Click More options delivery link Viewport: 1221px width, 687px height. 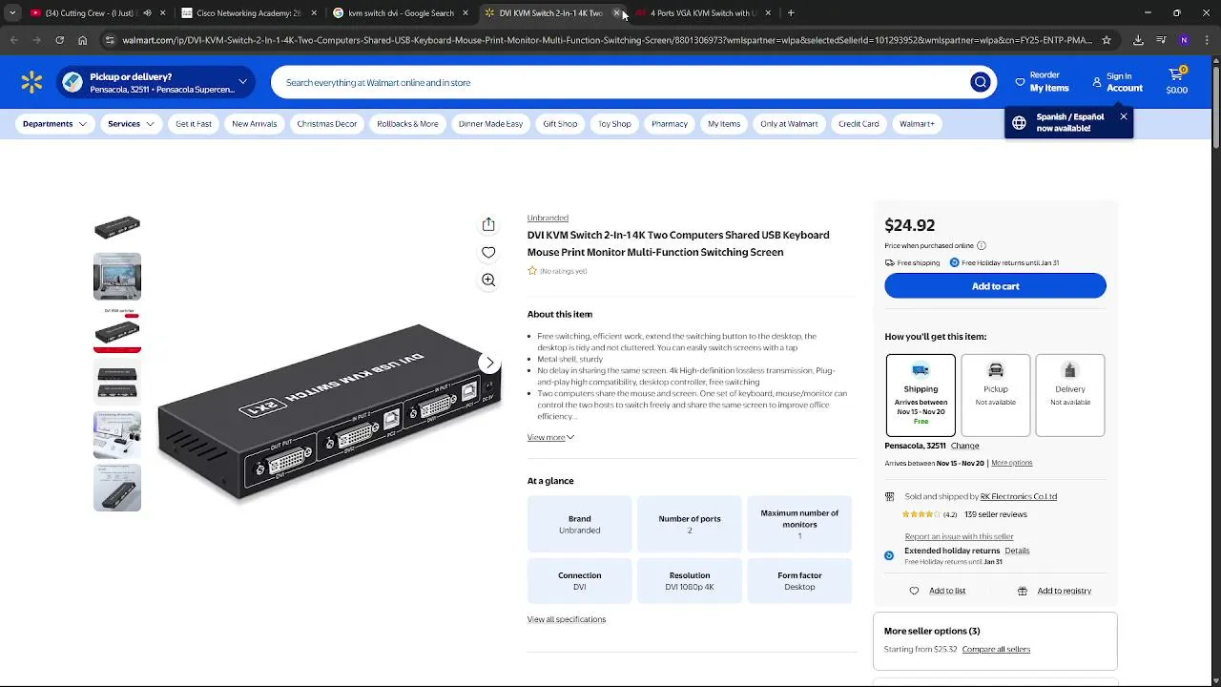coord(1011,463)
